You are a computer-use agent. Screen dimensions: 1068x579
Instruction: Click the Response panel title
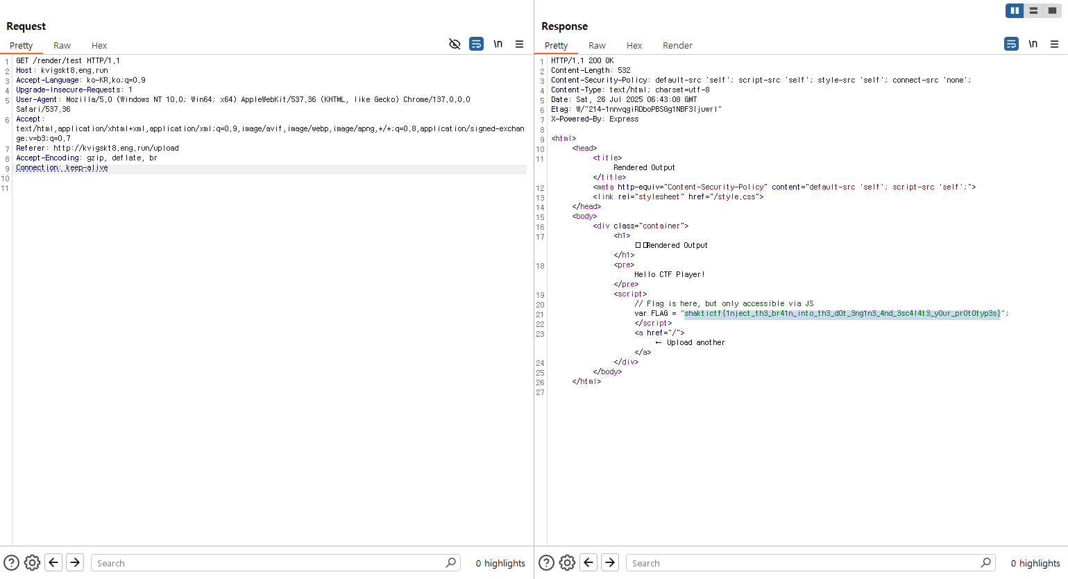[564, 26]
